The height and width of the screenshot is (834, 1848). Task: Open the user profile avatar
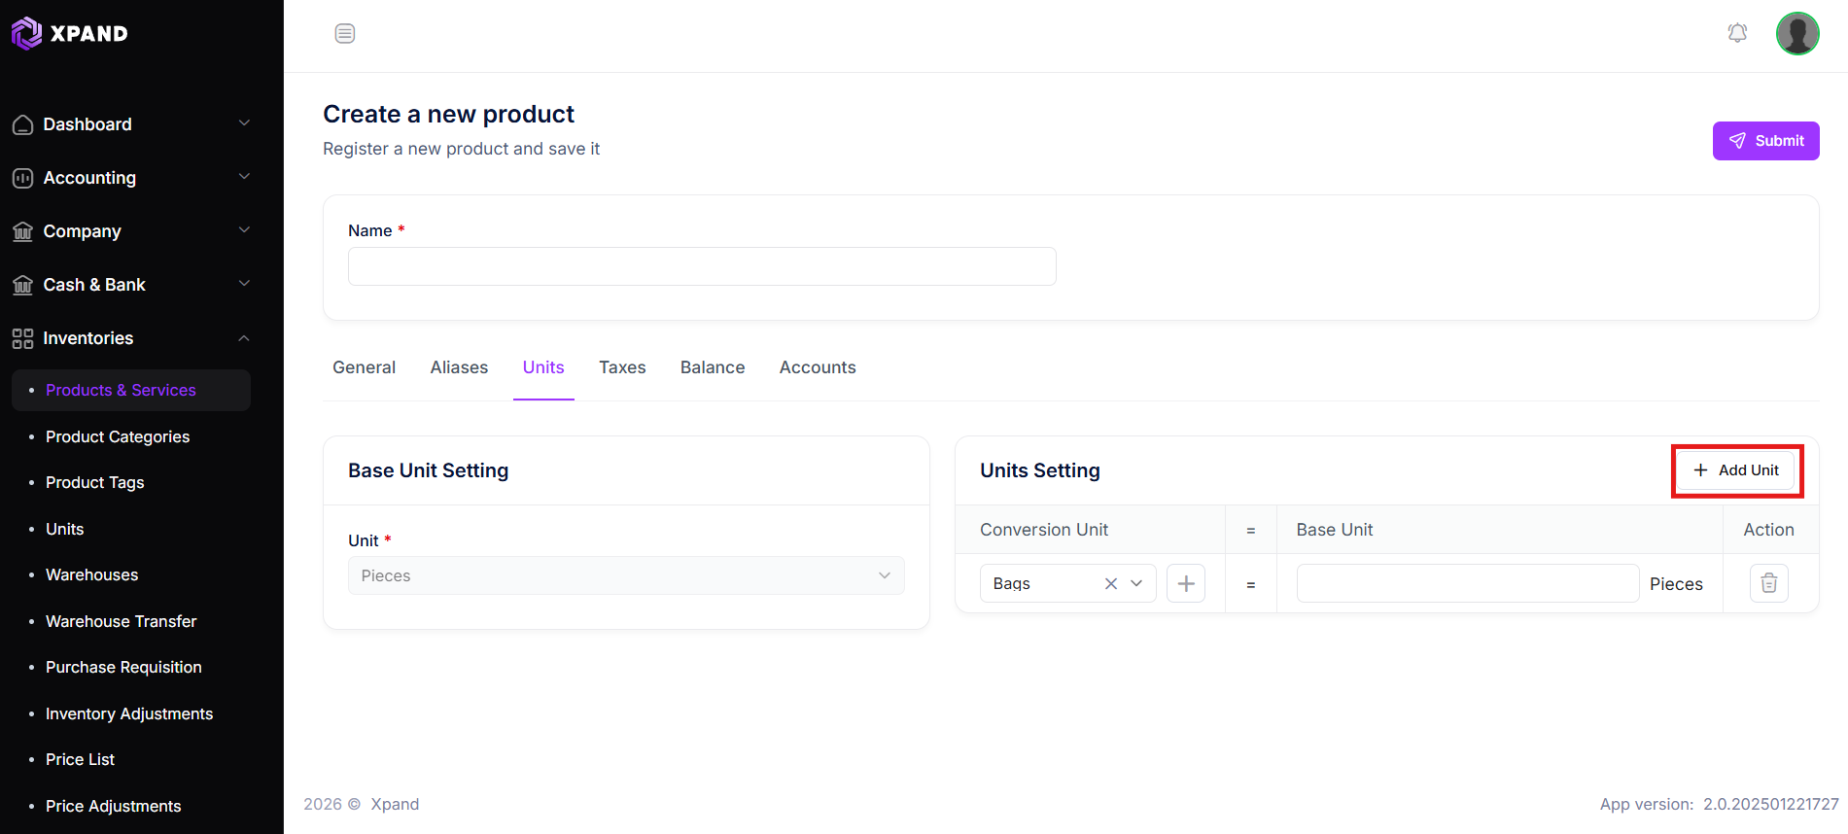click(x=1797, y=34)
